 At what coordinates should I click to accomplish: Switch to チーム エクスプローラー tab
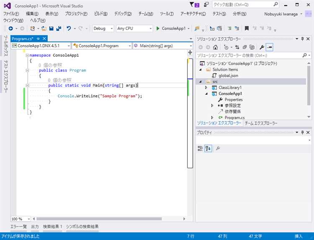point(261,123)
